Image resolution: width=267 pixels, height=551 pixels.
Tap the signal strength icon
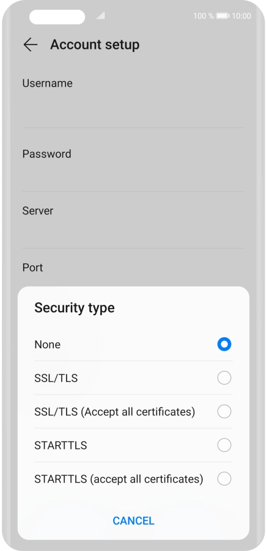[x=100, y=16]
